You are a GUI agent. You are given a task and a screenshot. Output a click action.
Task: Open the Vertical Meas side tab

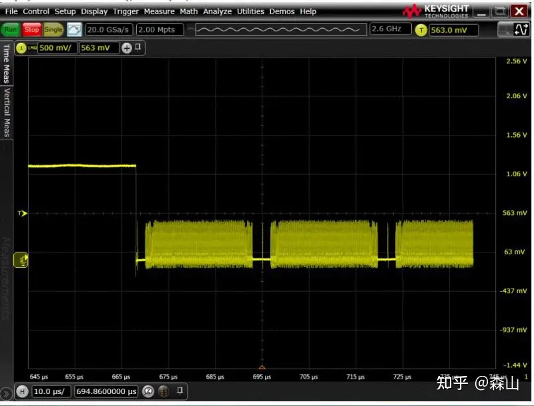tap(6, 112)
